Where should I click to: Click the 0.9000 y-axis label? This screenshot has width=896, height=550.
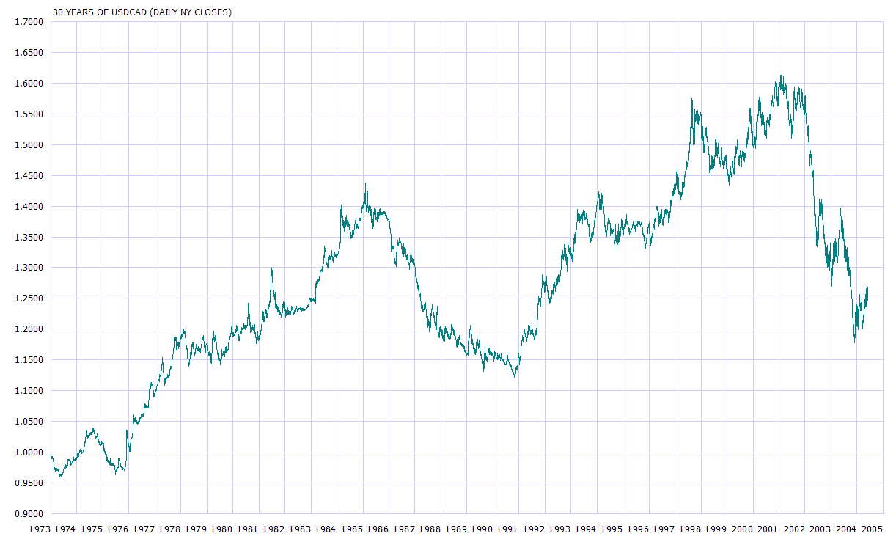(29, 514)
